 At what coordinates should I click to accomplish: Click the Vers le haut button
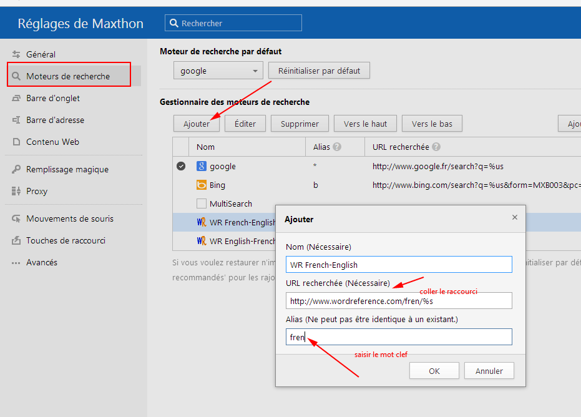pos(365,124)
